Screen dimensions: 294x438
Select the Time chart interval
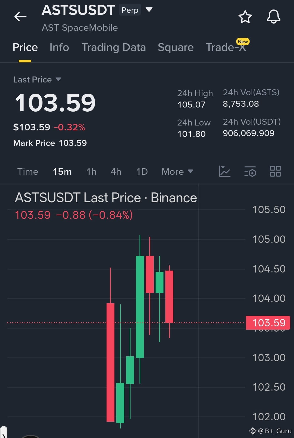[x=28, y=171]
